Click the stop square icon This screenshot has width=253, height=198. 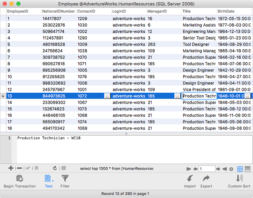[64, 168]
